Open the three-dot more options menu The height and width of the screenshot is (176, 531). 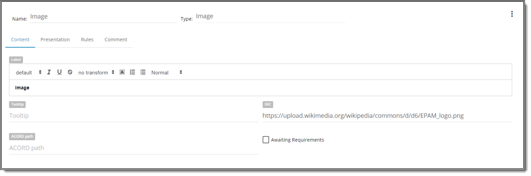pyautogui.click(x=512, y=14)
